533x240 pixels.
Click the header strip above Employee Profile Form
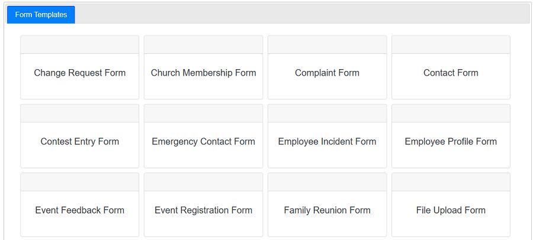click(451, 113)
